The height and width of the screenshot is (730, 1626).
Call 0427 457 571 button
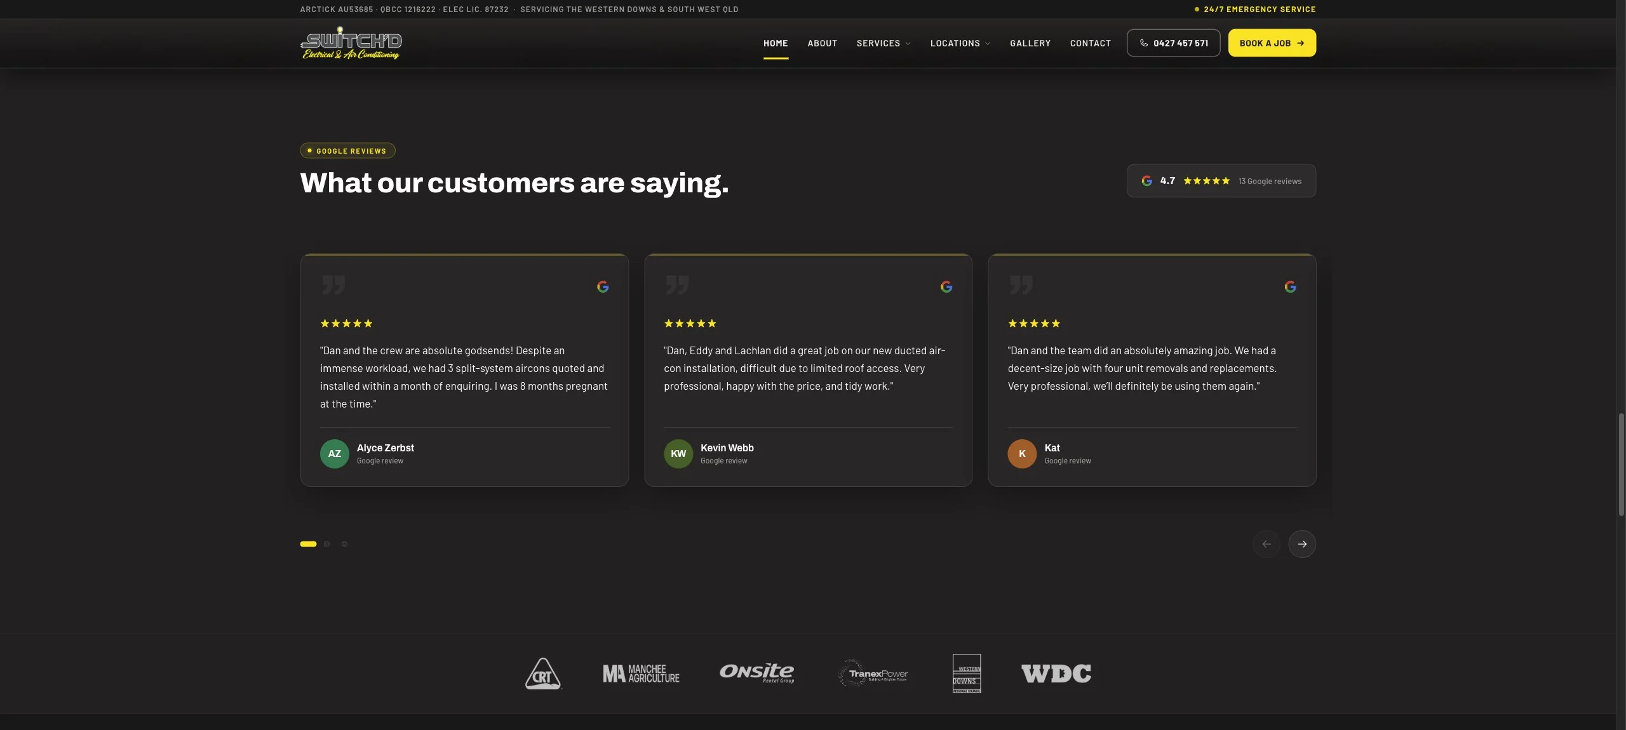pos(1173,43)
